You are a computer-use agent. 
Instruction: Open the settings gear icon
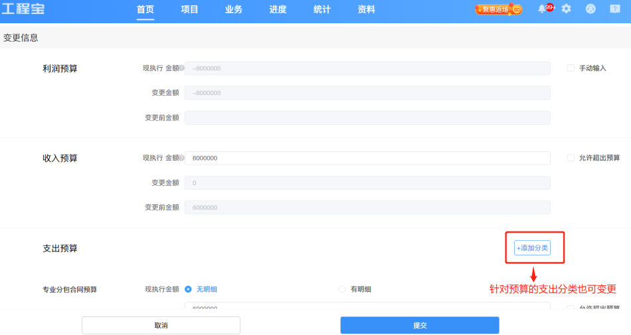[x=566, y=9]
